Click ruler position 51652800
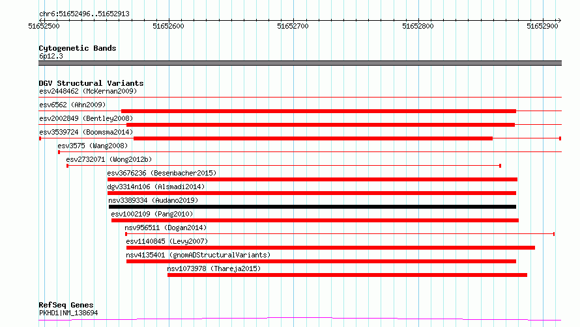 tap(418, 26)
